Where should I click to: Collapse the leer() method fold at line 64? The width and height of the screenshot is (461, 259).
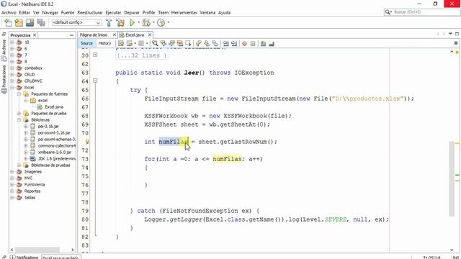tap(95, 81)
